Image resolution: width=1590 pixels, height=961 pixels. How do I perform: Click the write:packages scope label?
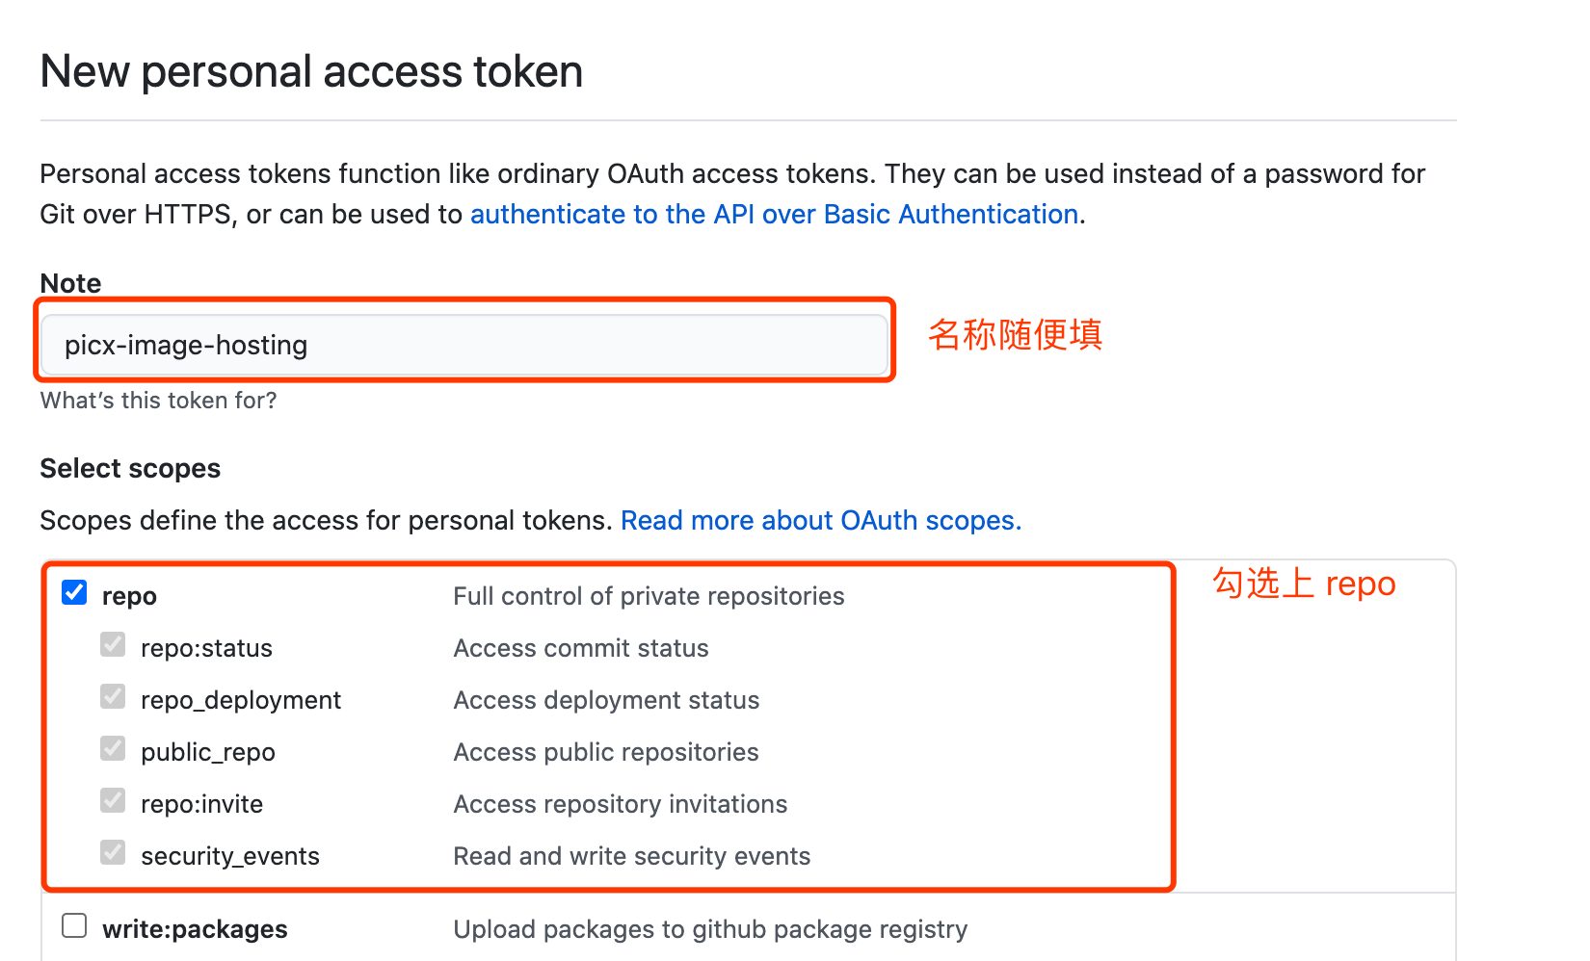coord(195,929)
